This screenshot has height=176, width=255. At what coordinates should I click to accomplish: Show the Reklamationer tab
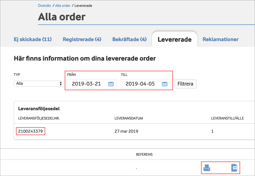pyautogui.click(x=221, y=39)
